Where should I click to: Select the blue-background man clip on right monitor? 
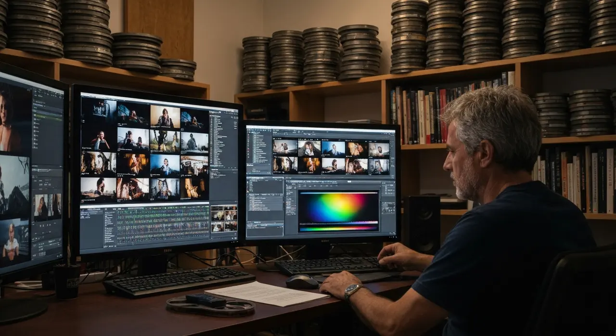(x=333, y=149)
